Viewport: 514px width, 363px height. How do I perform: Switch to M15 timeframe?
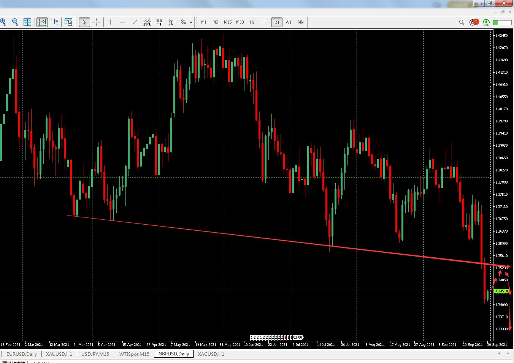point(228,22)
